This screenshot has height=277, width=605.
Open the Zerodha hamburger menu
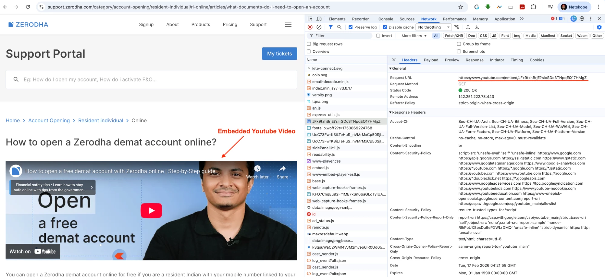point(288,25)
